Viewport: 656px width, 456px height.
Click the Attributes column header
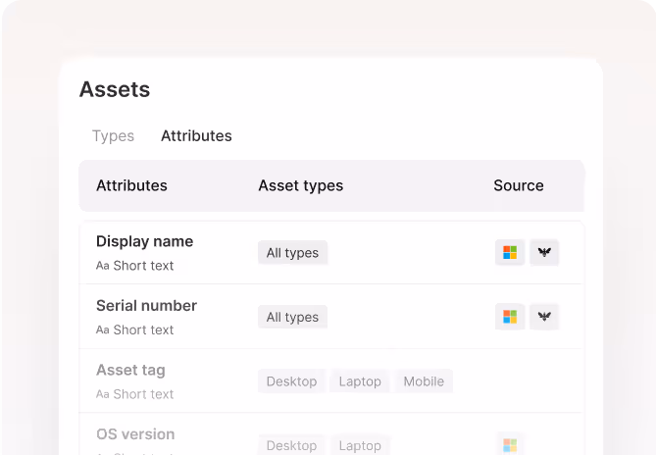pos(131,185)
